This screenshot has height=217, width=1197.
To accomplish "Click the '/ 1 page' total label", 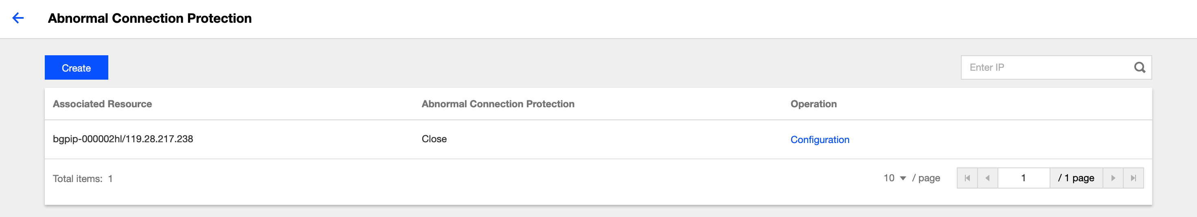I will pos(1076,178).
